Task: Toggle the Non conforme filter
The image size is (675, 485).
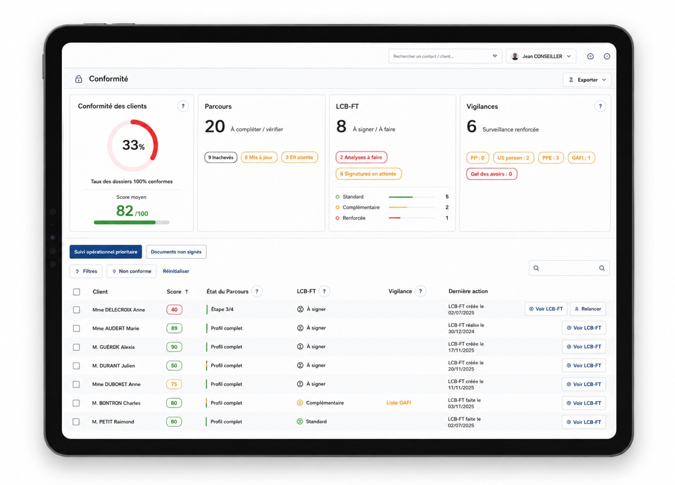Action: (131, 271)
